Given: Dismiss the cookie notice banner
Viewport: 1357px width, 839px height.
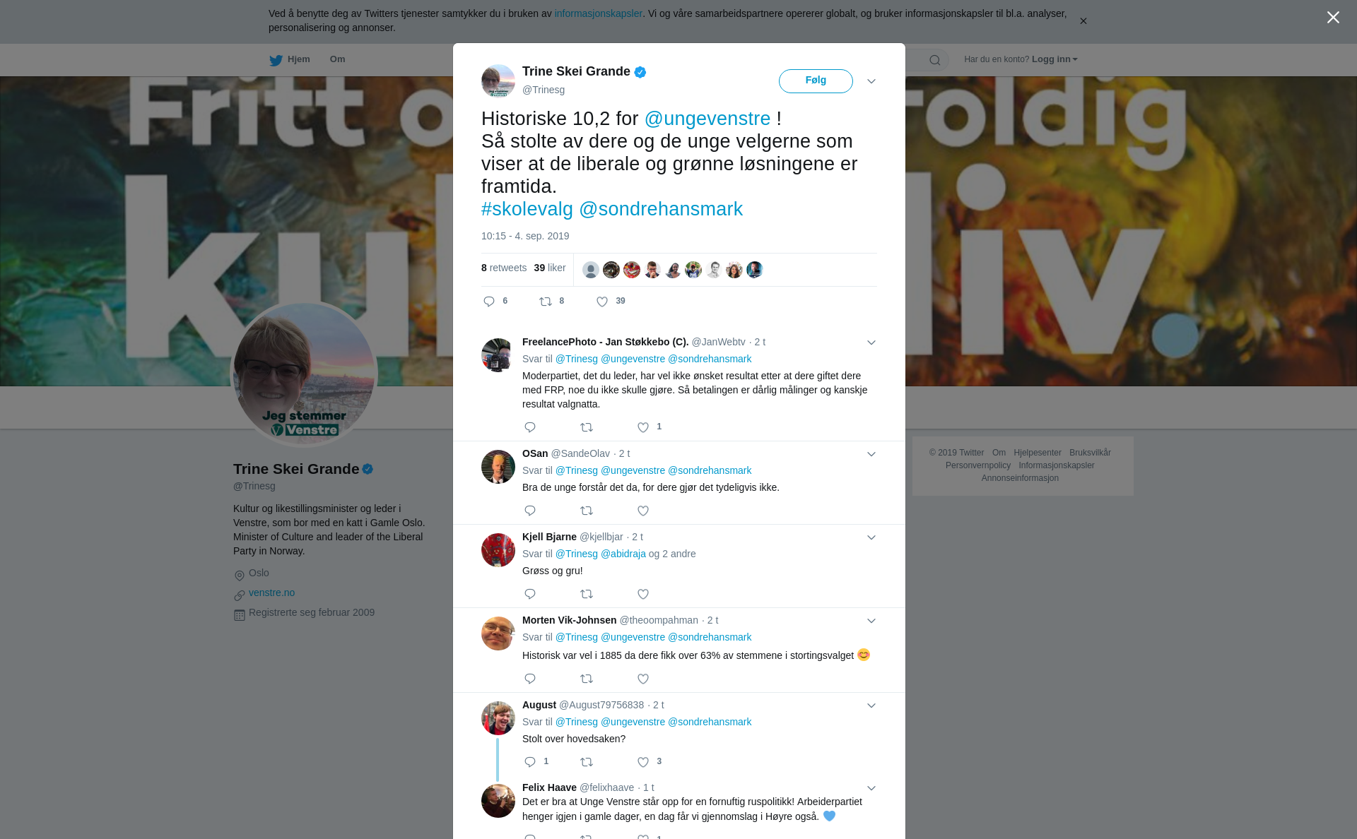Looking at the screenshot, I should point(1083,21).
